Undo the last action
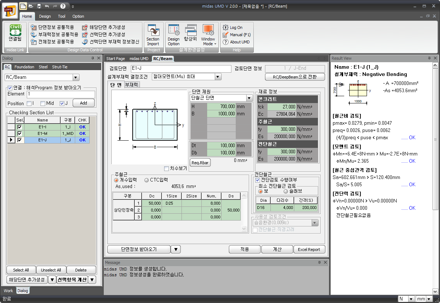Viewport: 440px width, 303px height. tap(47, 6)
